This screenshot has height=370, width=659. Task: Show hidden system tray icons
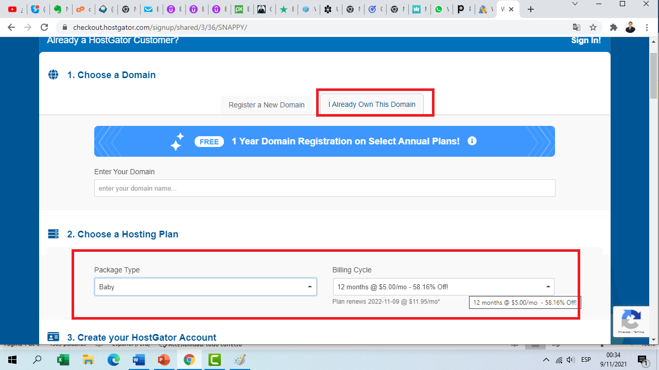[x=546, y=360]
